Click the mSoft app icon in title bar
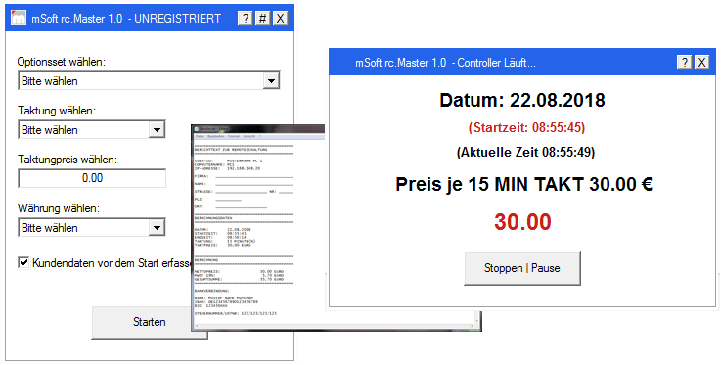 (x=19, y=19)
